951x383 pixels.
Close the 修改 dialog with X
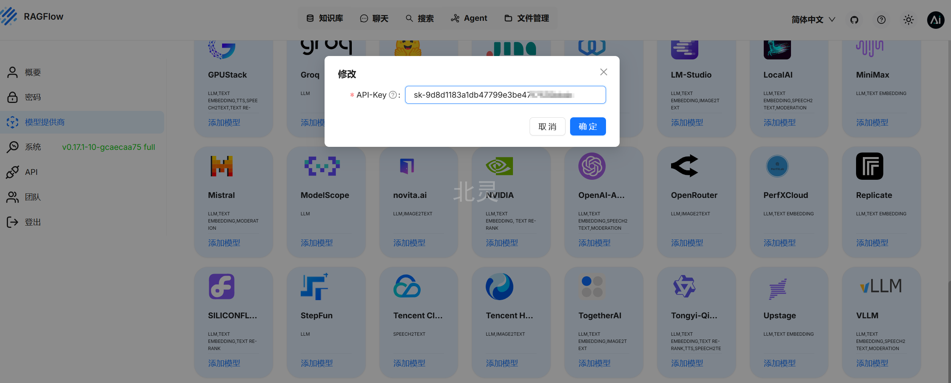click(x=604, y=72)
